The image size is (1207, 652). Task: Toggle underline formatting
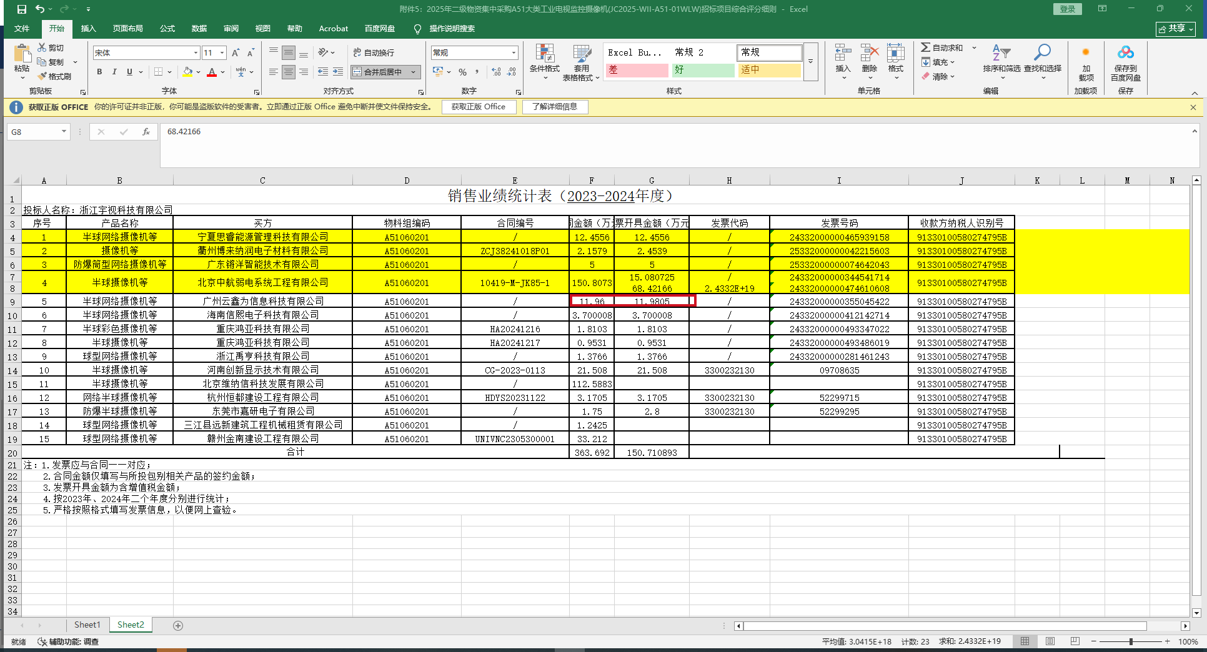tap(129, 72)
